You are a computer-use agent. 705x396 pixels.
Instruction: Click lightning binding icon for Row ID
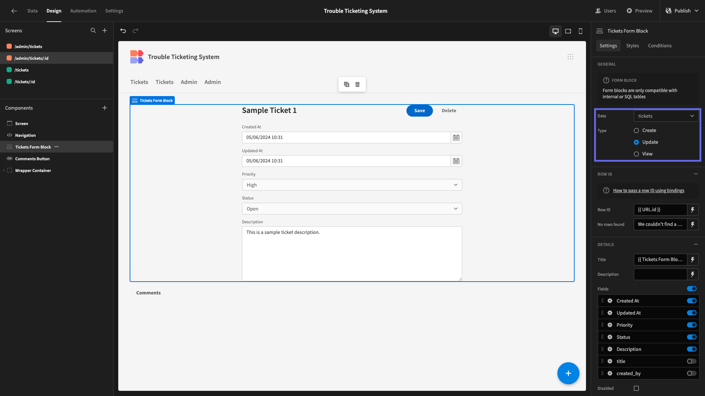tap(693, 210)
